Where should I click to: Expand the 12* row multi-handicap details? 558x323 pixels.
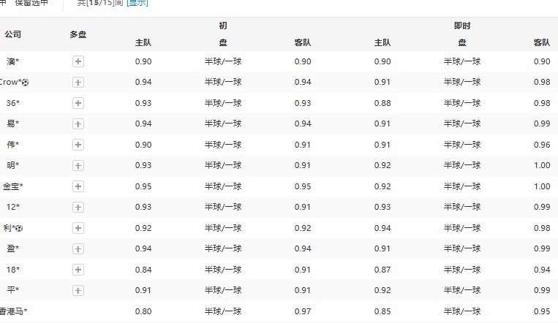pyautogui.click(x=78, y=208)
